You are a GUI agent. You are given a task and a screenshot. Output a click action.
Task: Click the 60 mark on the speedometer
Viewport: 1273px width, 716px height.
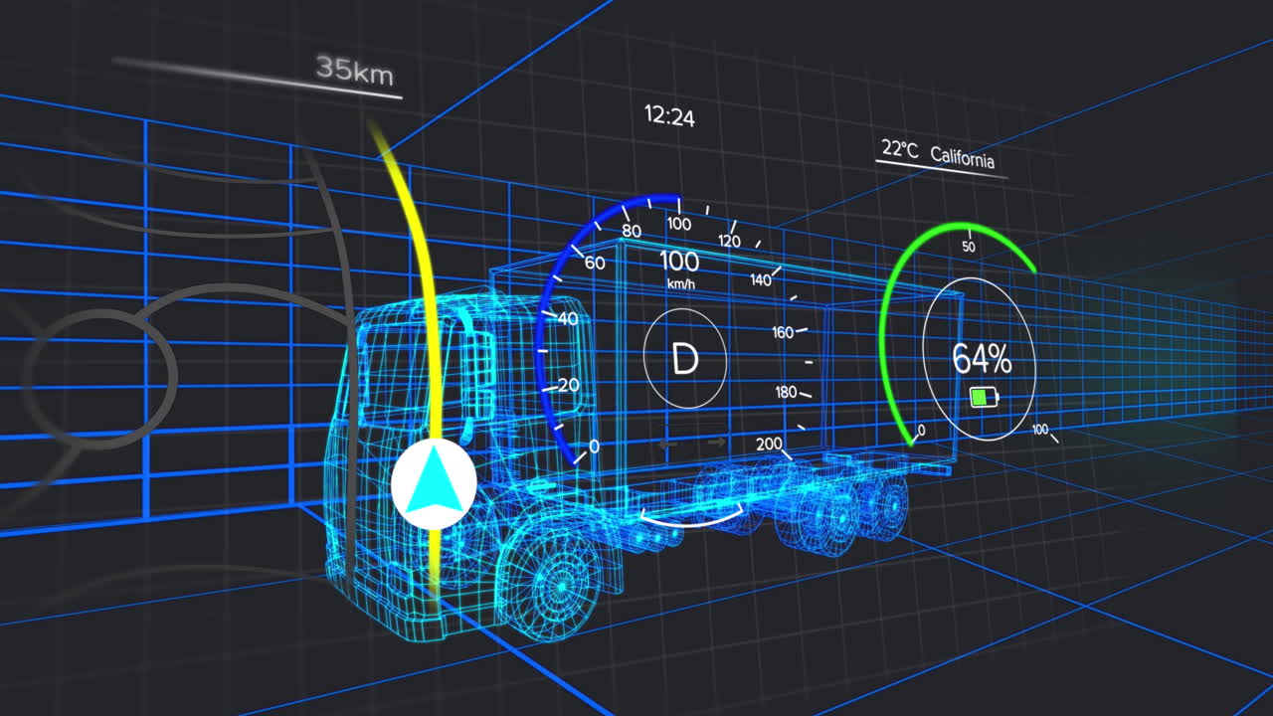595,264
